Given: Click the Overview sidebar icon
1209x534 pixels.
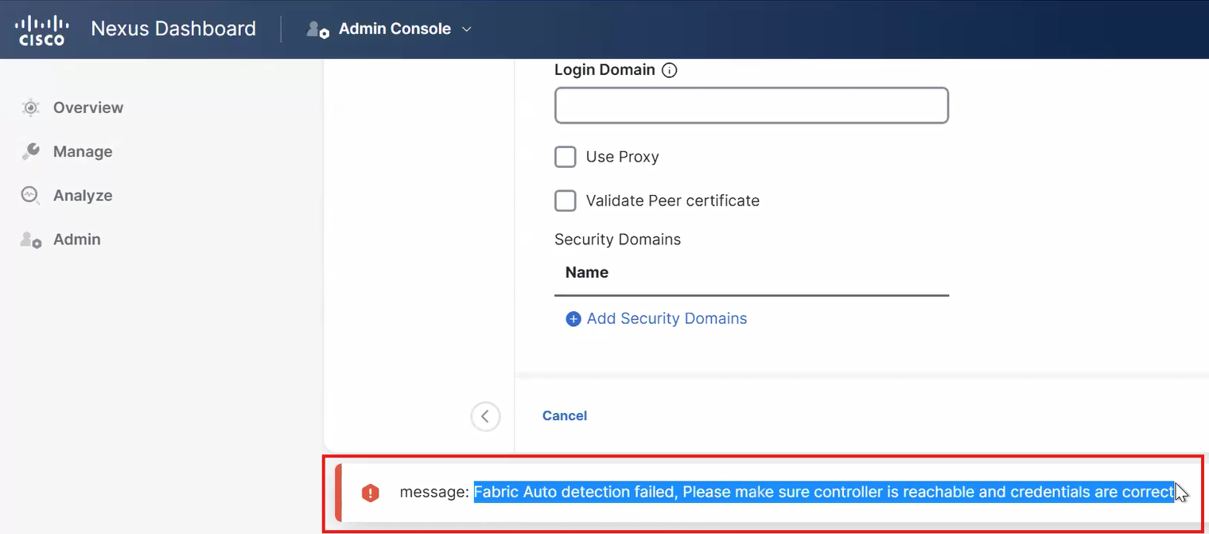Looking at the screenshot, I should click(31, 107).
